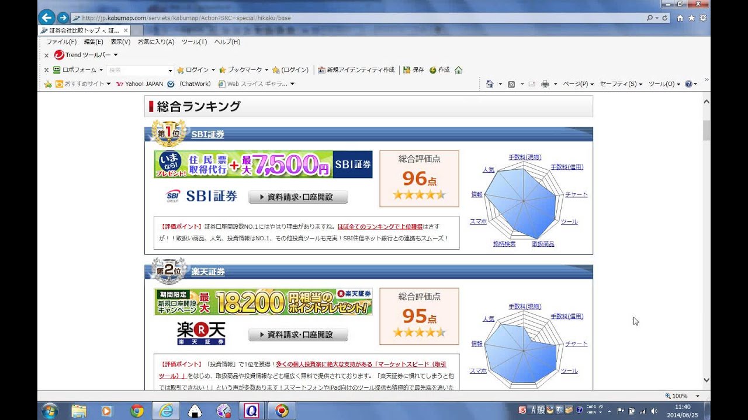Close the Trend toolbar with its X
The height and width of the screenshot is (420, 748).
(46, 55)
